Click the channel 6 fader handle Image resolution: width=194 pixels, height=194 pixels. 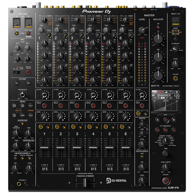(x=126, y=147)
